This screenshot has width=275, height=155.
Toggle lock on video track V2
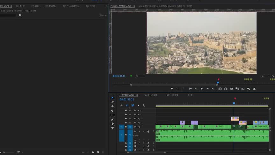(126, 123)
